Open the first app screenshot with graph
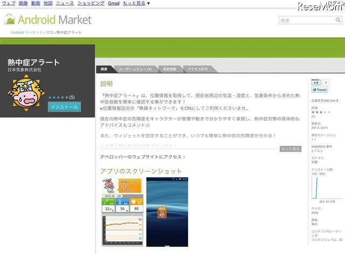The width and height of the screenshot is (345, 254). [x=122, y=212]
